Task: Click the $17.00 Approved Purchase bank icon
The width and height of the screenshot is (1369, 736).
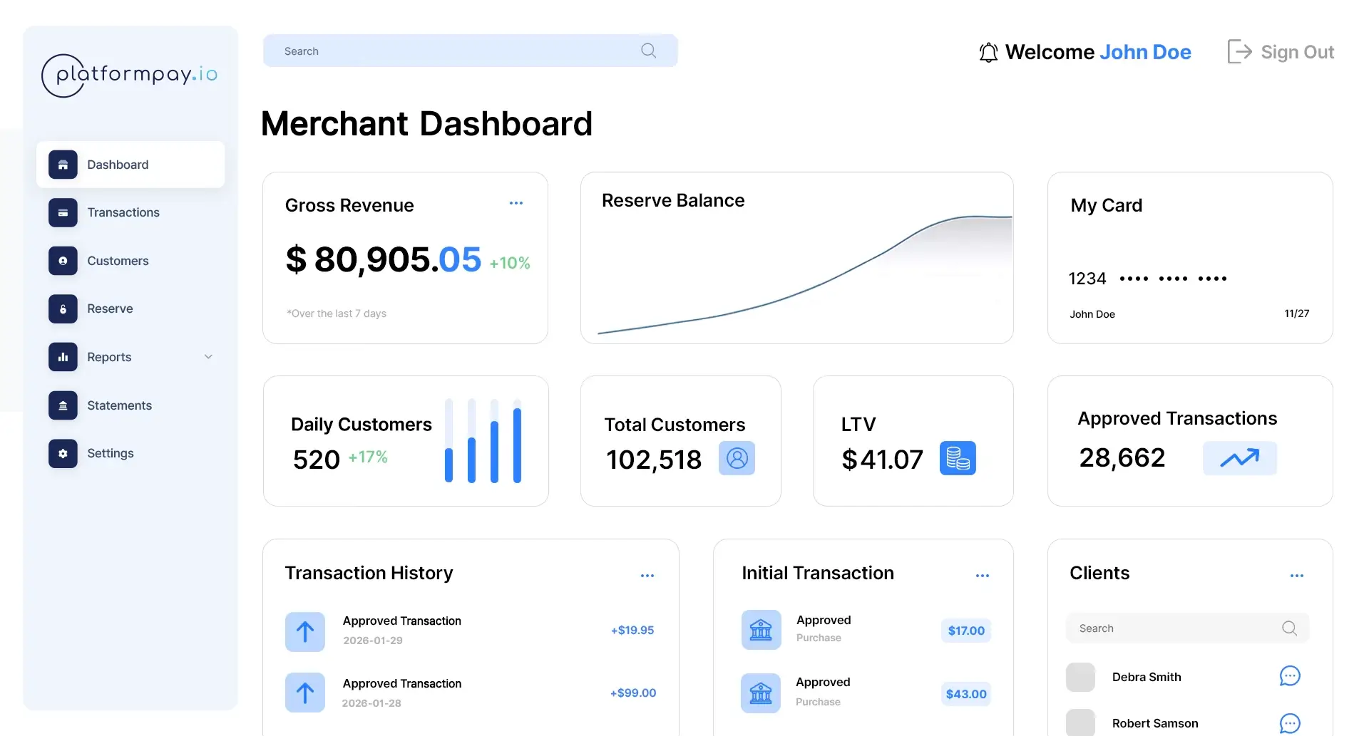Action: pyautogui.click(x=761, y=630)
